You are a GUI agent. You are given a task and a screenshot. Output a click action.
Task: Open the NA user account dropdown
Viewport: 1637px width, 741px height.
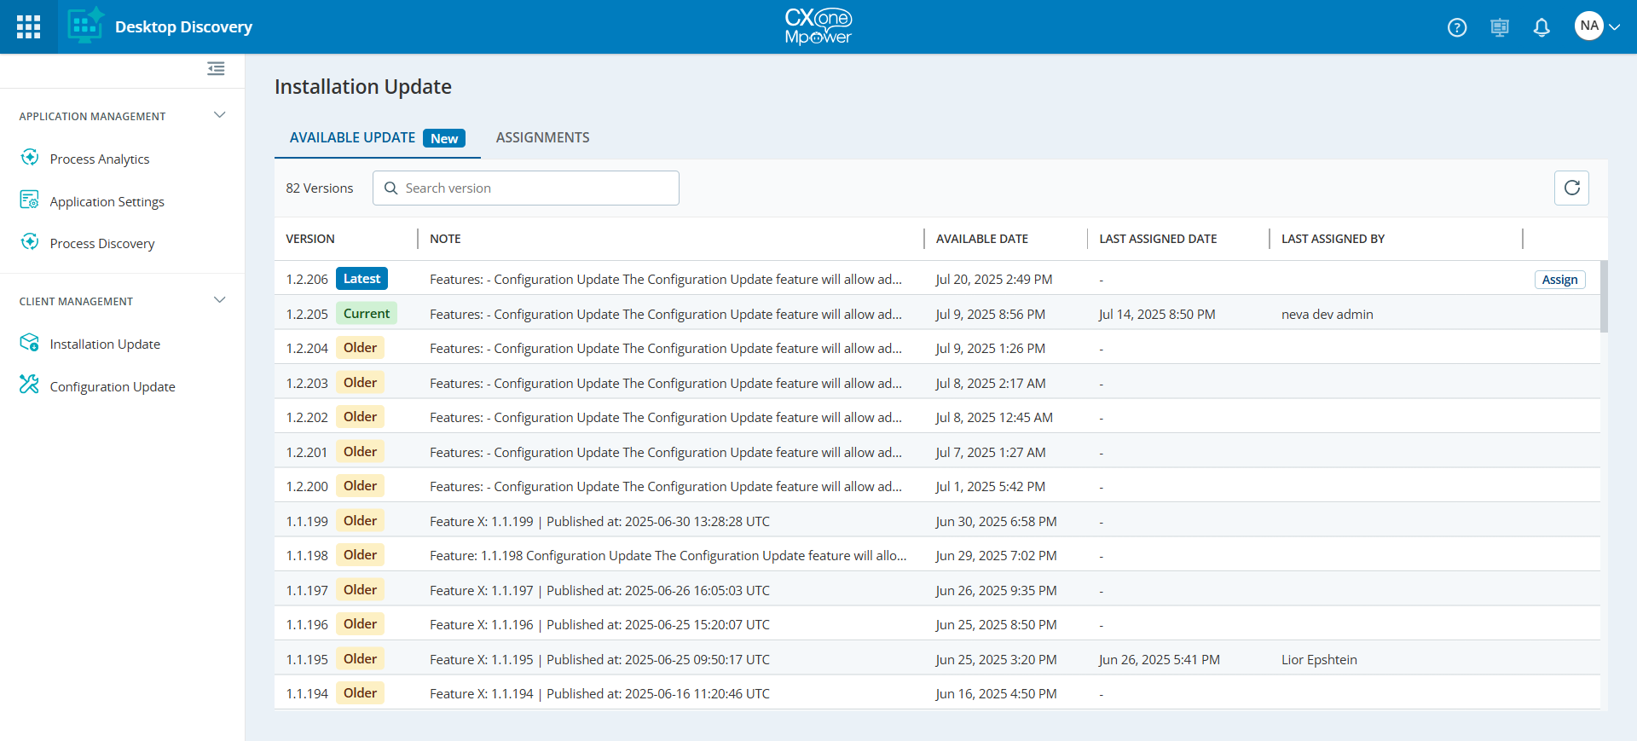click(1597, 26)
